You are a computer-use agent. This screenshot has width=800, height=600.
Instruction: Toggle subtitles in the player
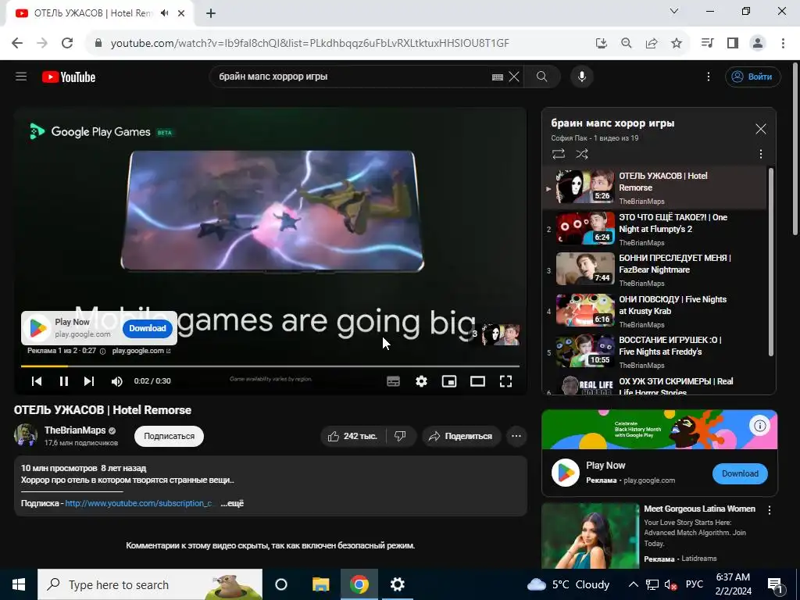[x=394, y=381]
